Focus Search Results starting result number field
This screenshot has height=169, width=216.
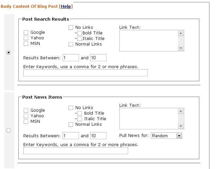pyautogui.click(x=71, y=58)
